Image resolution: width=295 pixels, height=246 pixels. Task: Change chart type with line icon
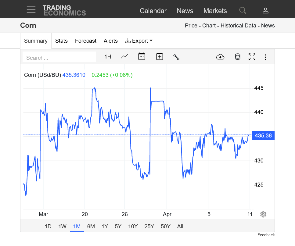point(124,56)
